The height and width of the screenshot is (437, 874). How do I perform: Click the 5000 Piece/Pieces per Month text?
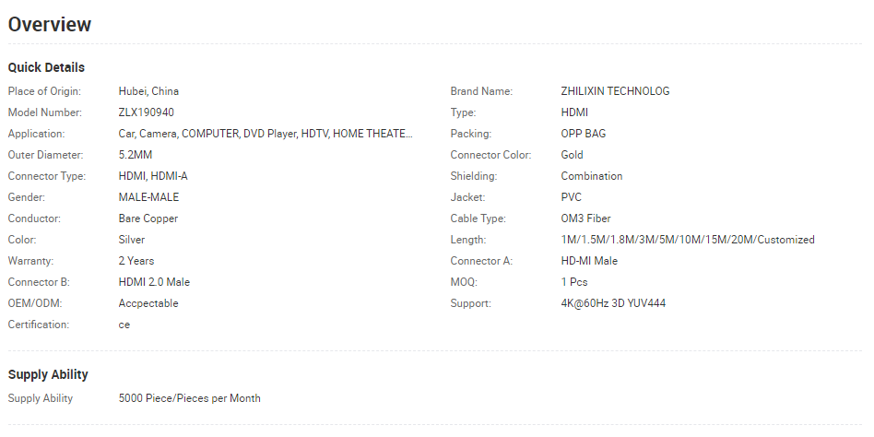coord(190,398)
